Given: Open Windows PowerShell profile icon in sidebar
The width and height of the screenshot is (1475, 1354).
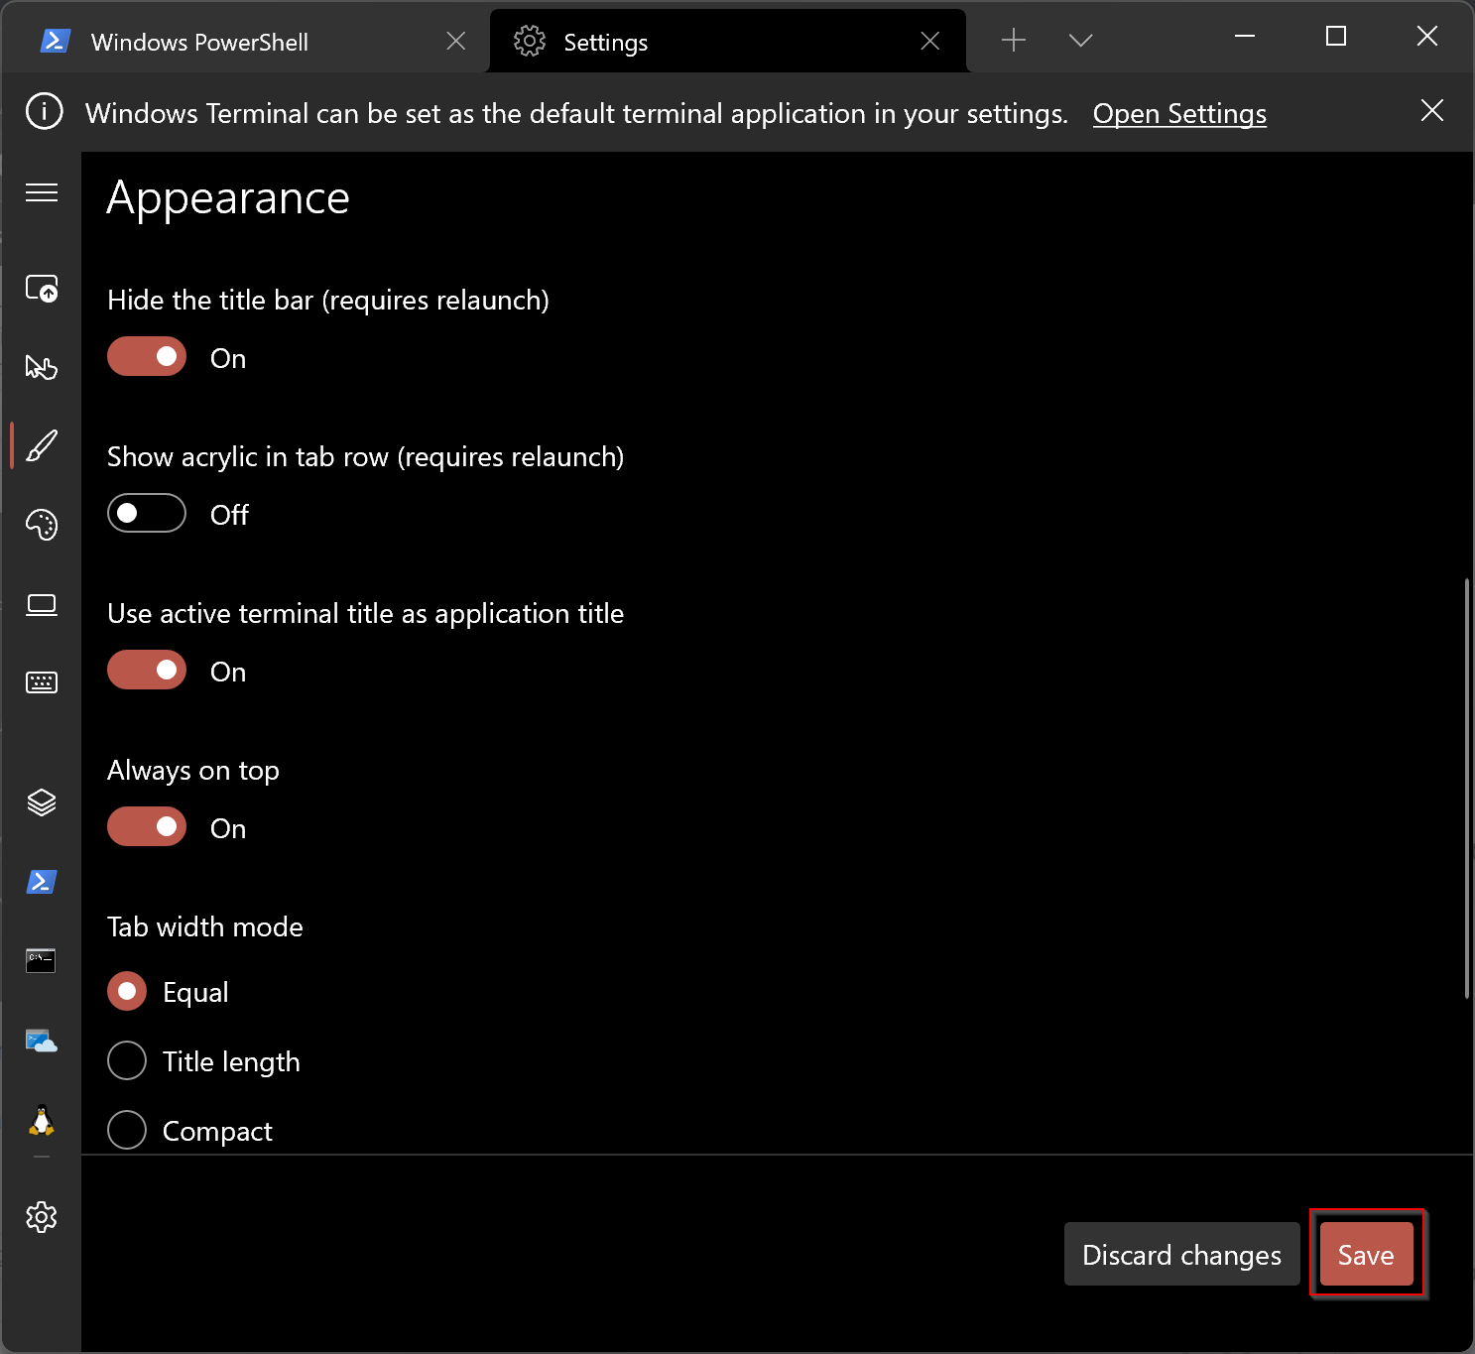Looking at the screenshot, I should point(42,881).
